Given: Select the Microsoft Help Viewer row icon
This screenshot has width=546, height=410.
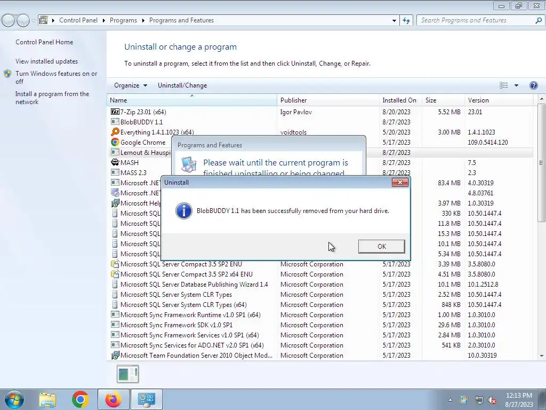Looking at the screenshot, I should point(115,203).
